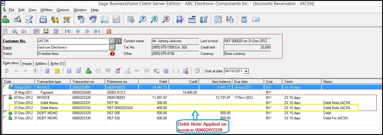383x135 pixels.
Task: Open the Edit menu
Action: coord(21,10)
